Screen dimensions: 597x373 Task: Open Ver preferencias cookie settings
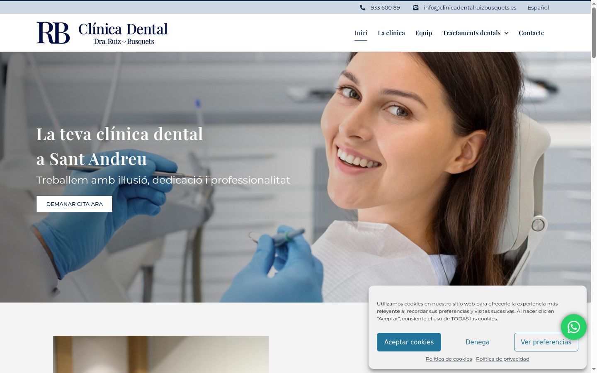(546, 342)
